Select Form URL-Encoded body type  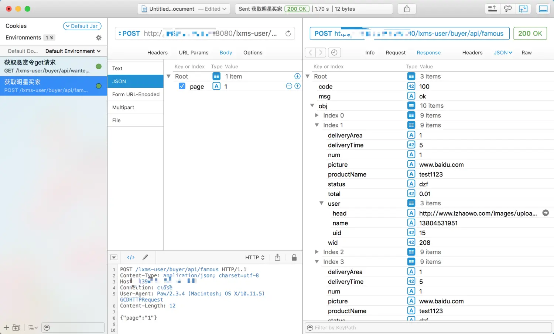pos(136,94)
